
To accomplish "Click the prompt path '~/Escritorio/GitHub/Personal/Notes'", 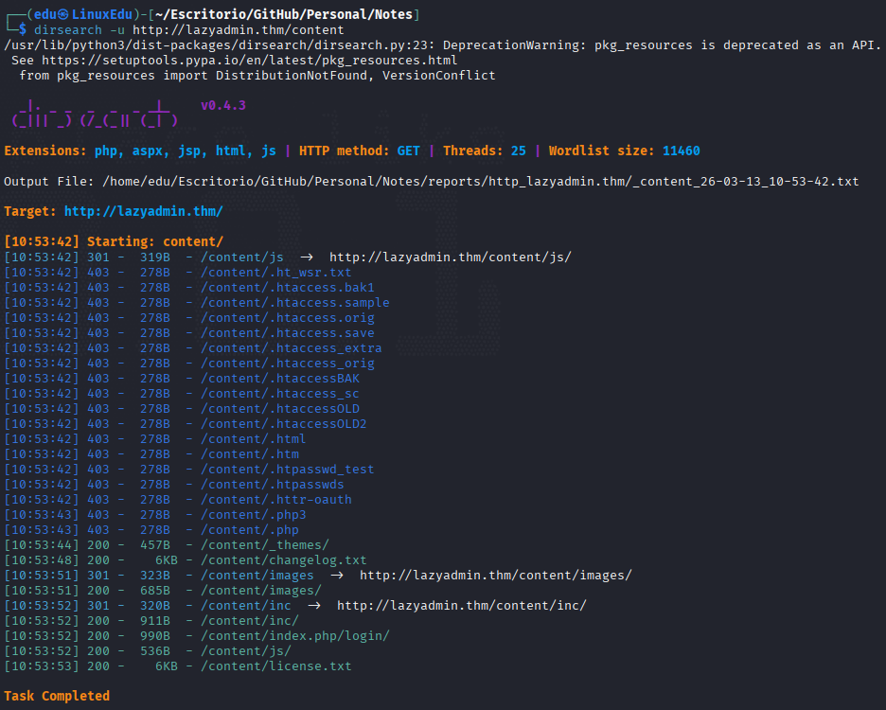I will 284,15.
